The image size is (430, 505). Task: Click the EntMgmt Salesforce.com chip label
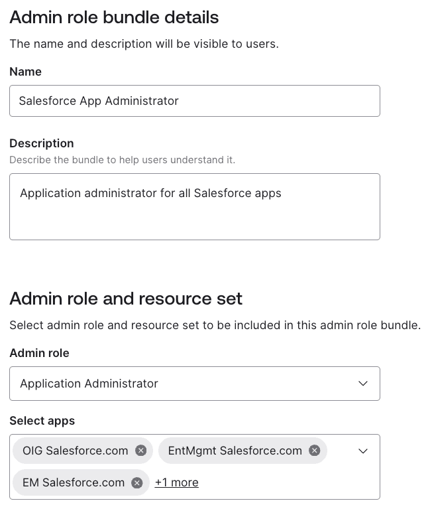[x=235, y=451]
